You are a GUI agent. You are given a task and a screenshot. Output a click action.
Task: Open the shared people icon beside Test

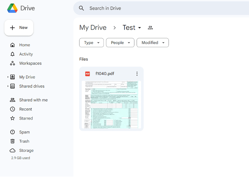point(150,28)
